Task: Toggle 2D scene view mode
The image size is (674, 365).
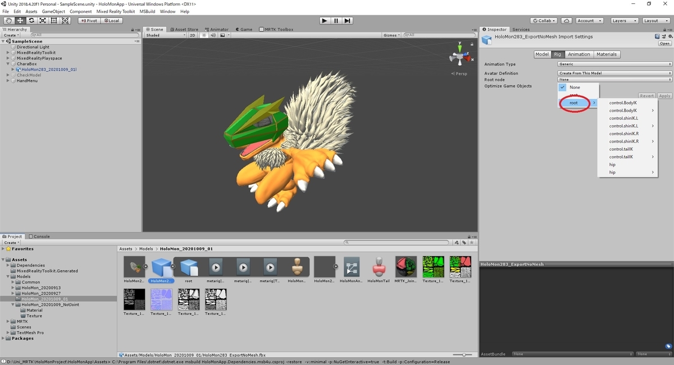Action: click(x=193, y=35)
